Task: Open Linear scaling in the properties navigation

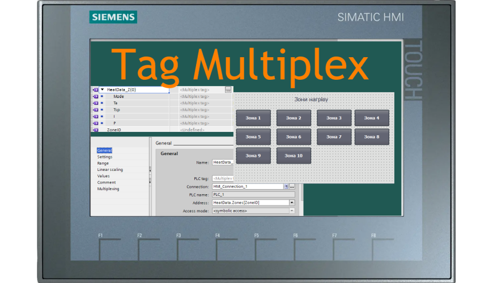Action: (110, 170)
